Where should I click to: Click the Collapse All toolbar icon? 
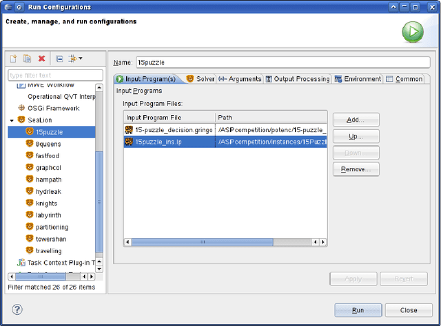59,58
